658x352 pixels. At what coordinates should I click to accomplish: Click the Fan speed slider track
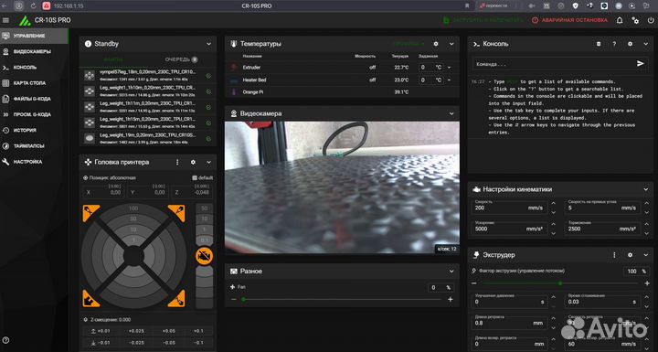point(342,300)
